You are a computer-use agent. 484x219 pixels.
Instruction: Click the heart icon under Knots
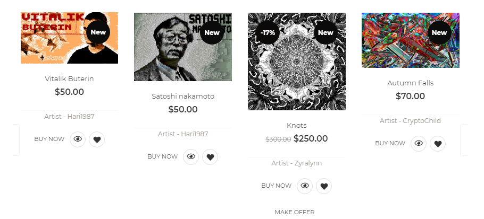(324, 186)
